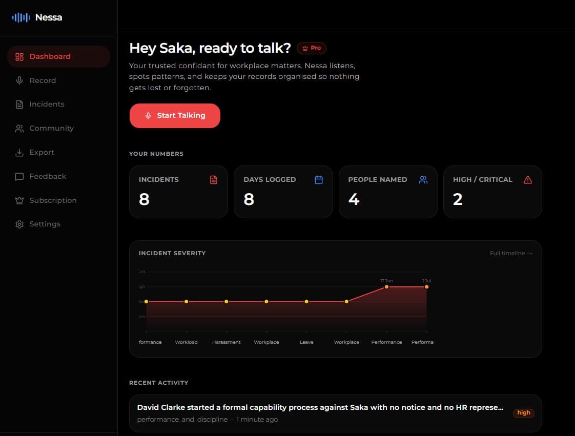
Task: Select the 17 Jun data point on chart
Action: click(386, 287)
